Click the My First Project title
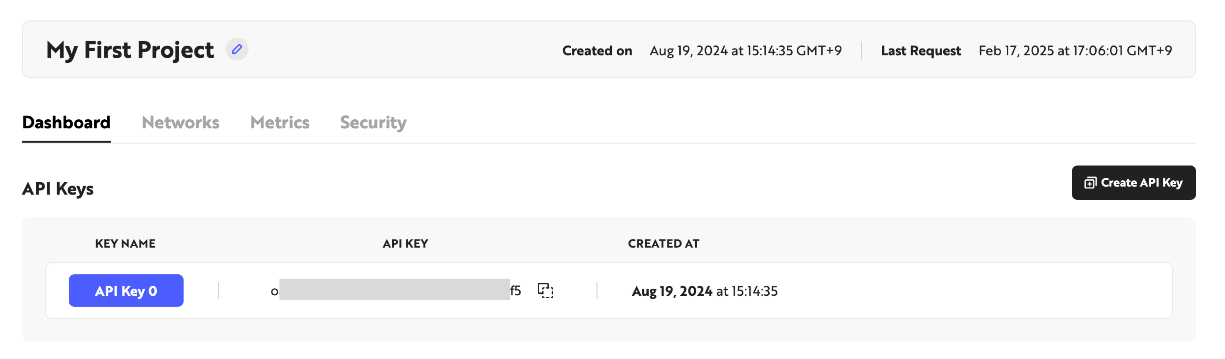Image resolution: width=1225 pixels, height=359 pixels. [130, 50]
